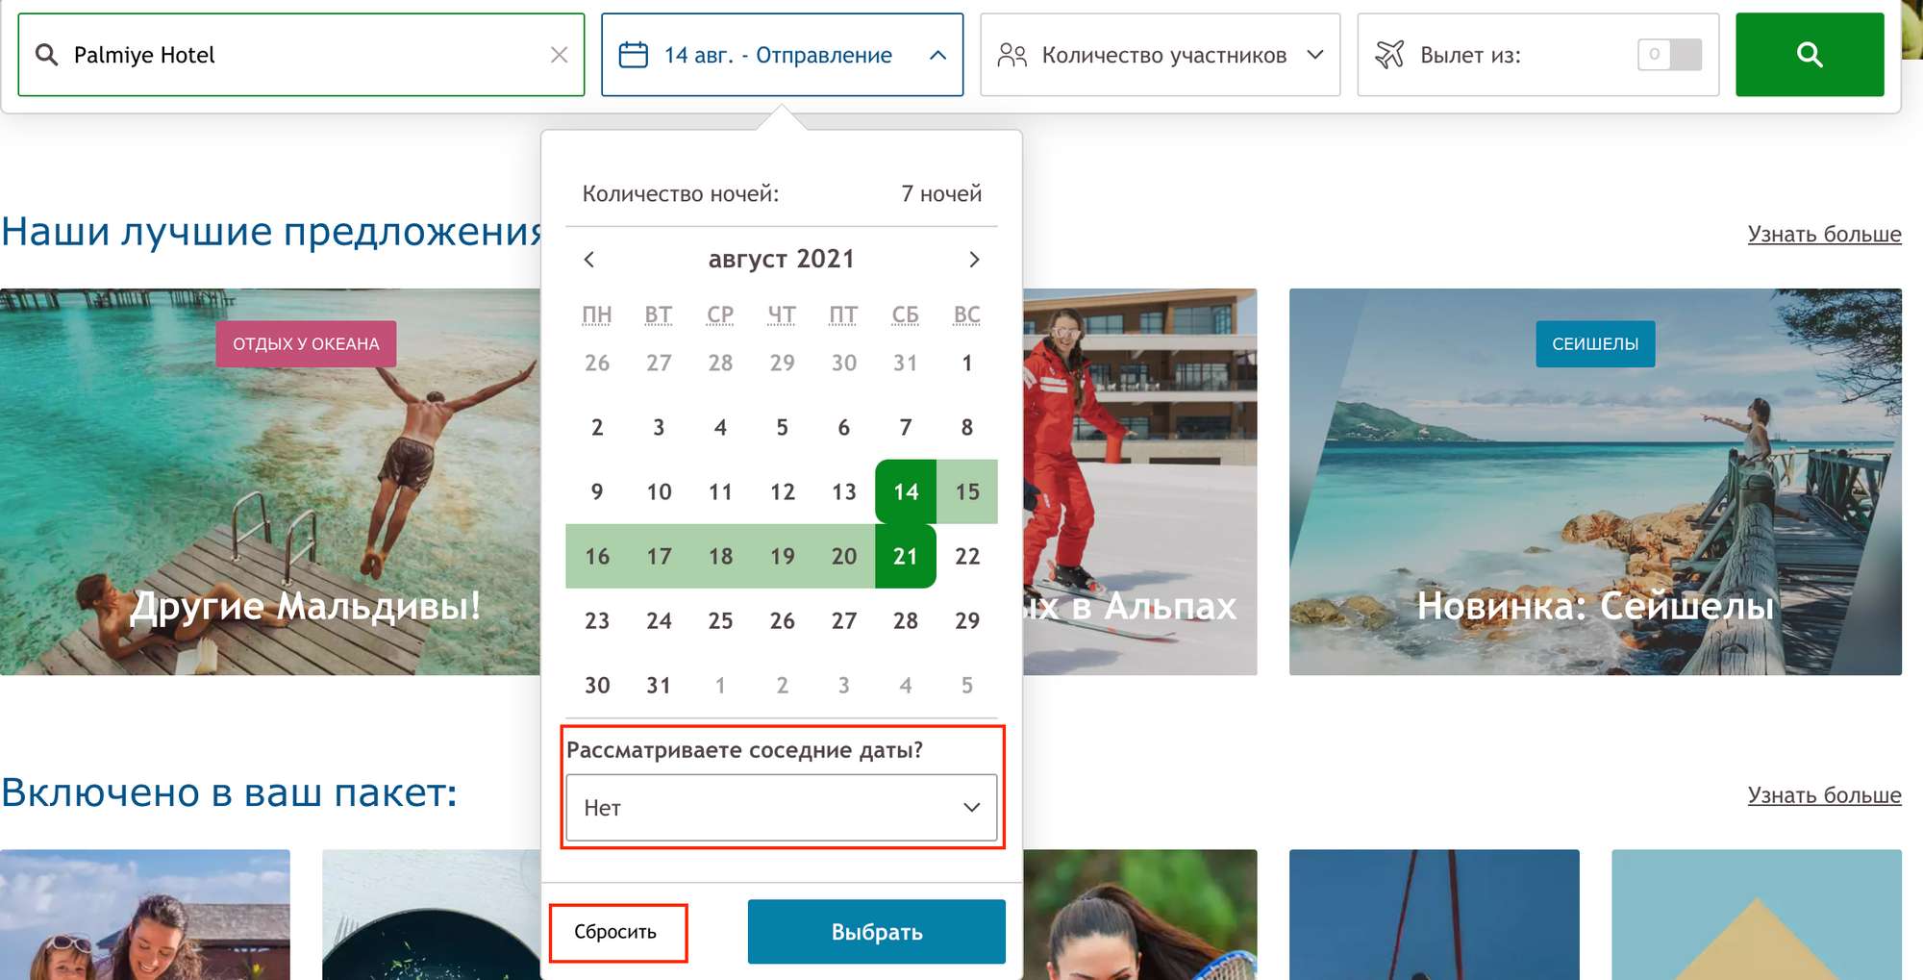Click July 28 in the calendar's first row
This screenshot has width=1923, height=980.
point(720,364)
